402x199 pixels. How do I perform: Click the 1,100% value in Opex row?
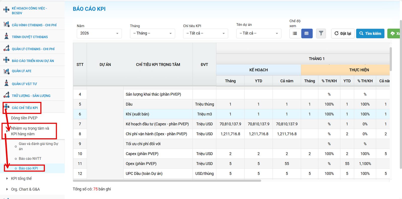(365, 164)
